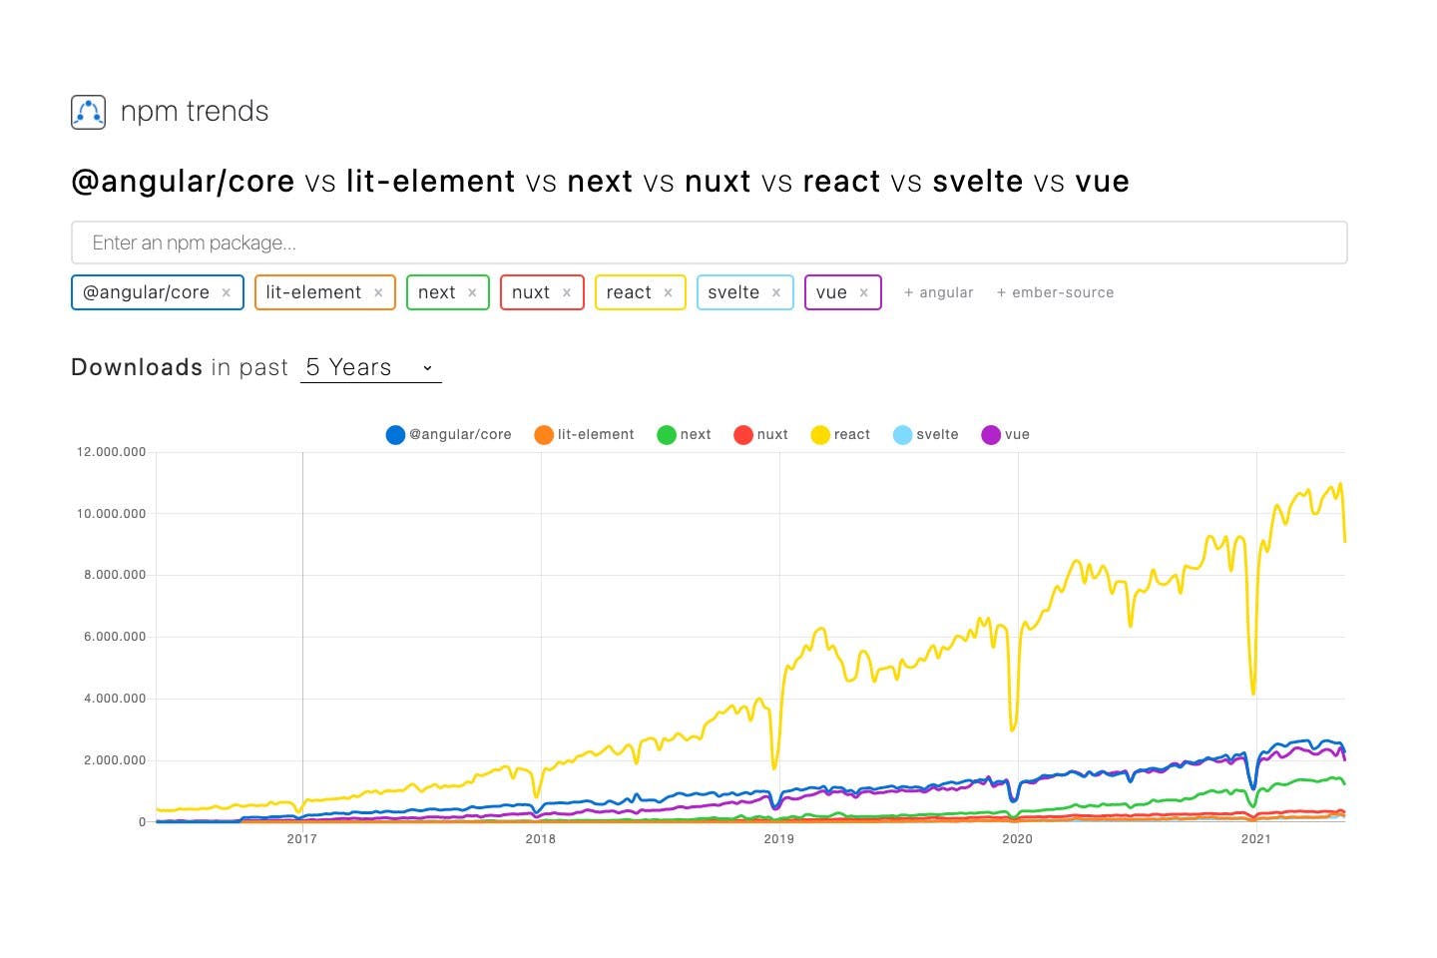Viewport: 1437px width, 958px height.
Task: Remove lit-element from the comparison
Action: [x=378, y=292]
